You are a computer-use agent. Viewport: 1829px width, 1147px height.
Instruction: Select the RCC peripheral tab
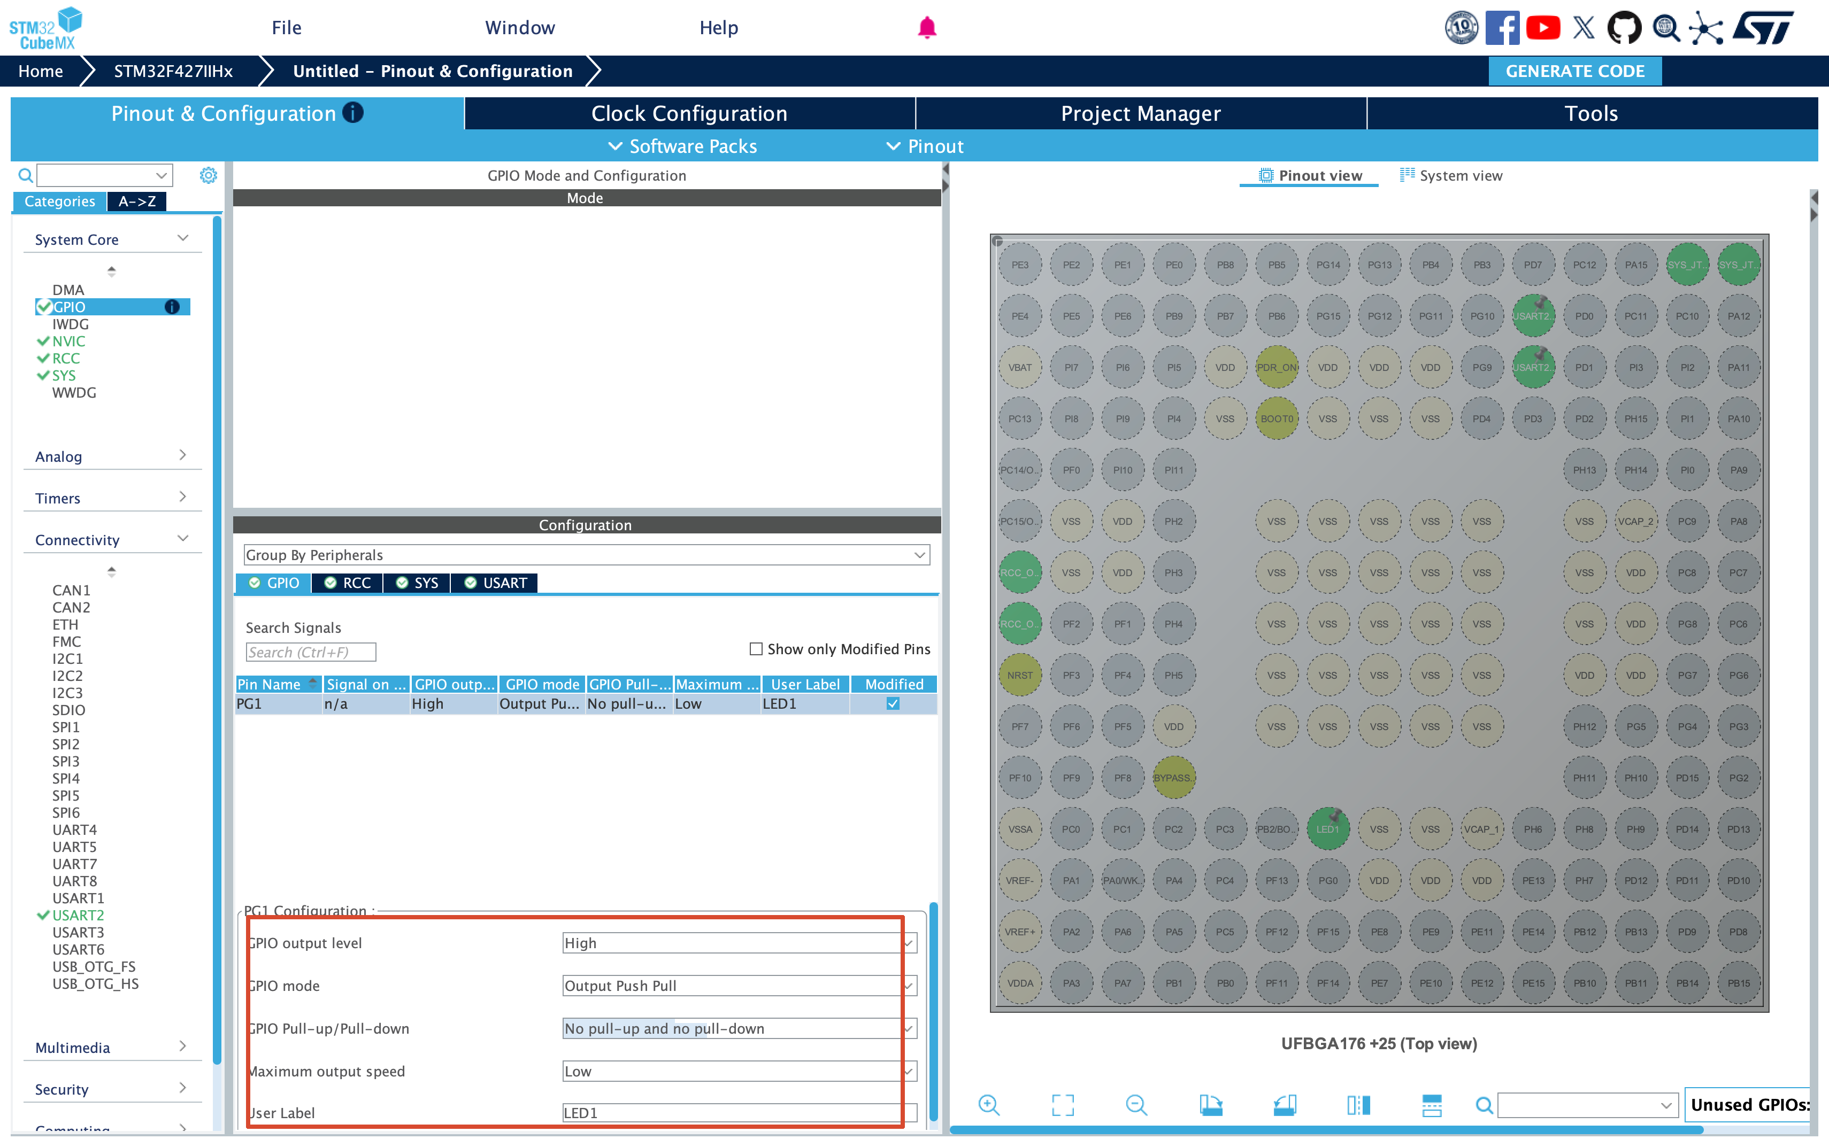pos(348,583)
